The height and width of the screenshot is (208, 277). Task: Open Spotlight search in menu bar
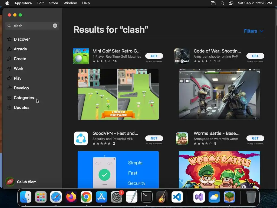tap(222, 3)
